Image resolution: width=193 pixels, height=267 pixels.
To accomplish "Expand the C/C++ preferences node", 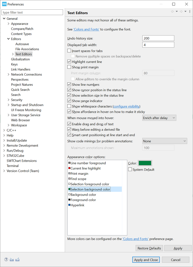I will pos(4,130).
